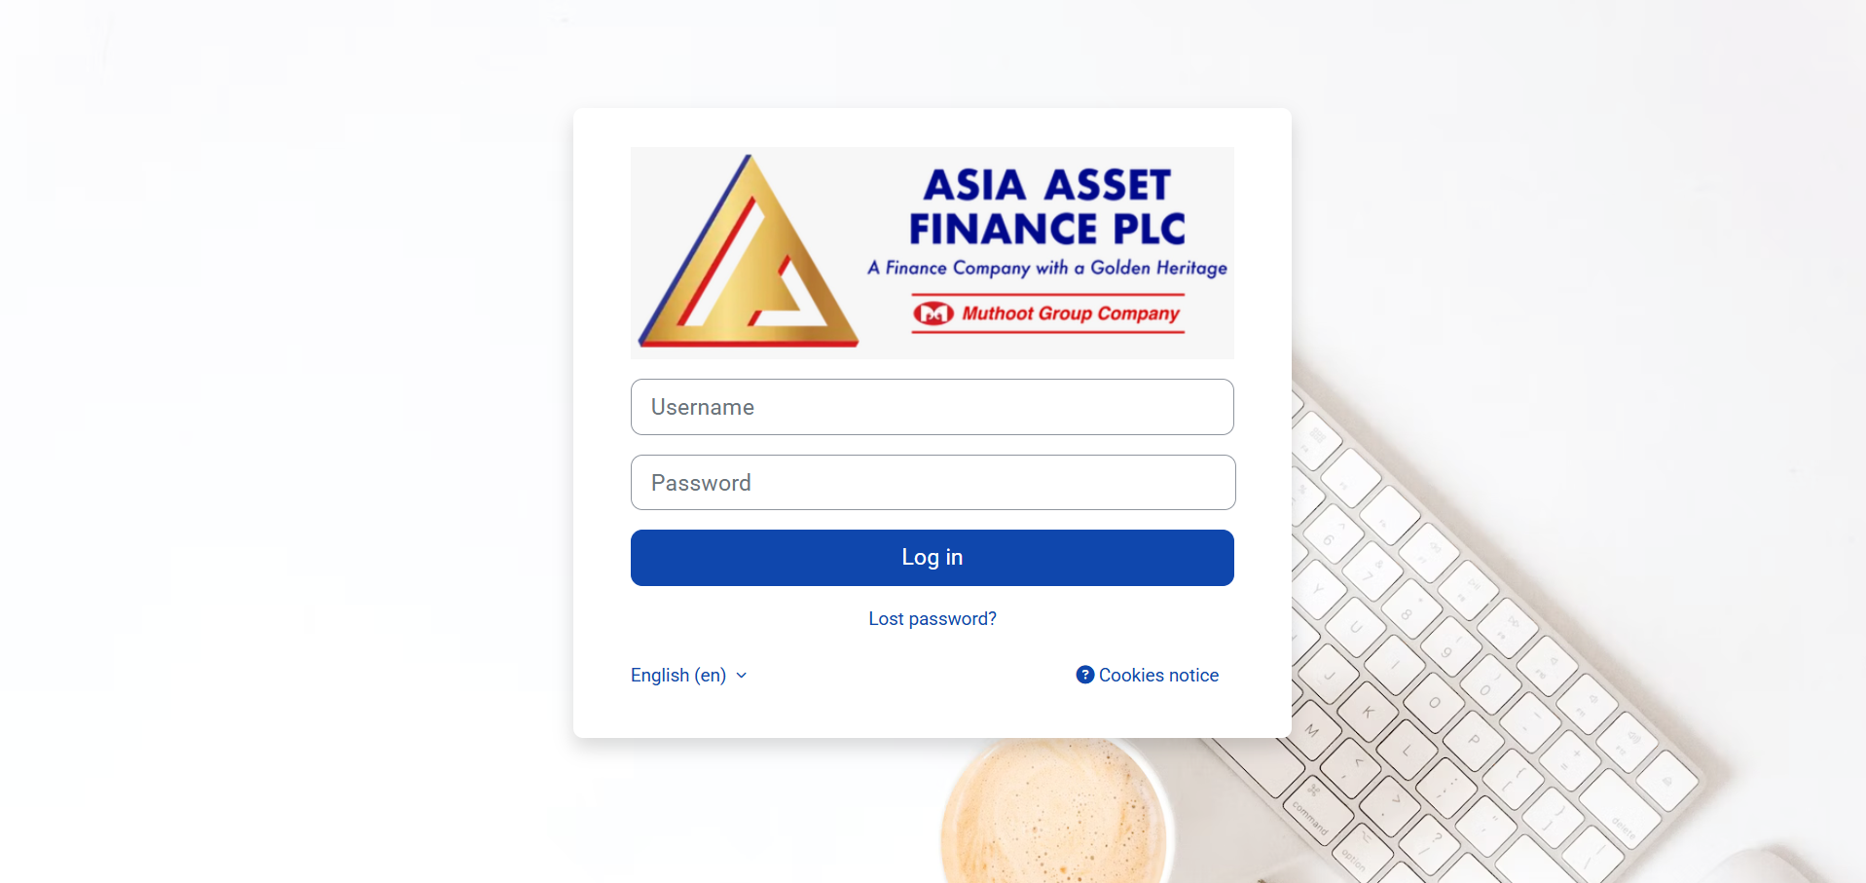
Task: Click the coffee cup in the background
Action: pyautogui.click(x=1054, y=810)
